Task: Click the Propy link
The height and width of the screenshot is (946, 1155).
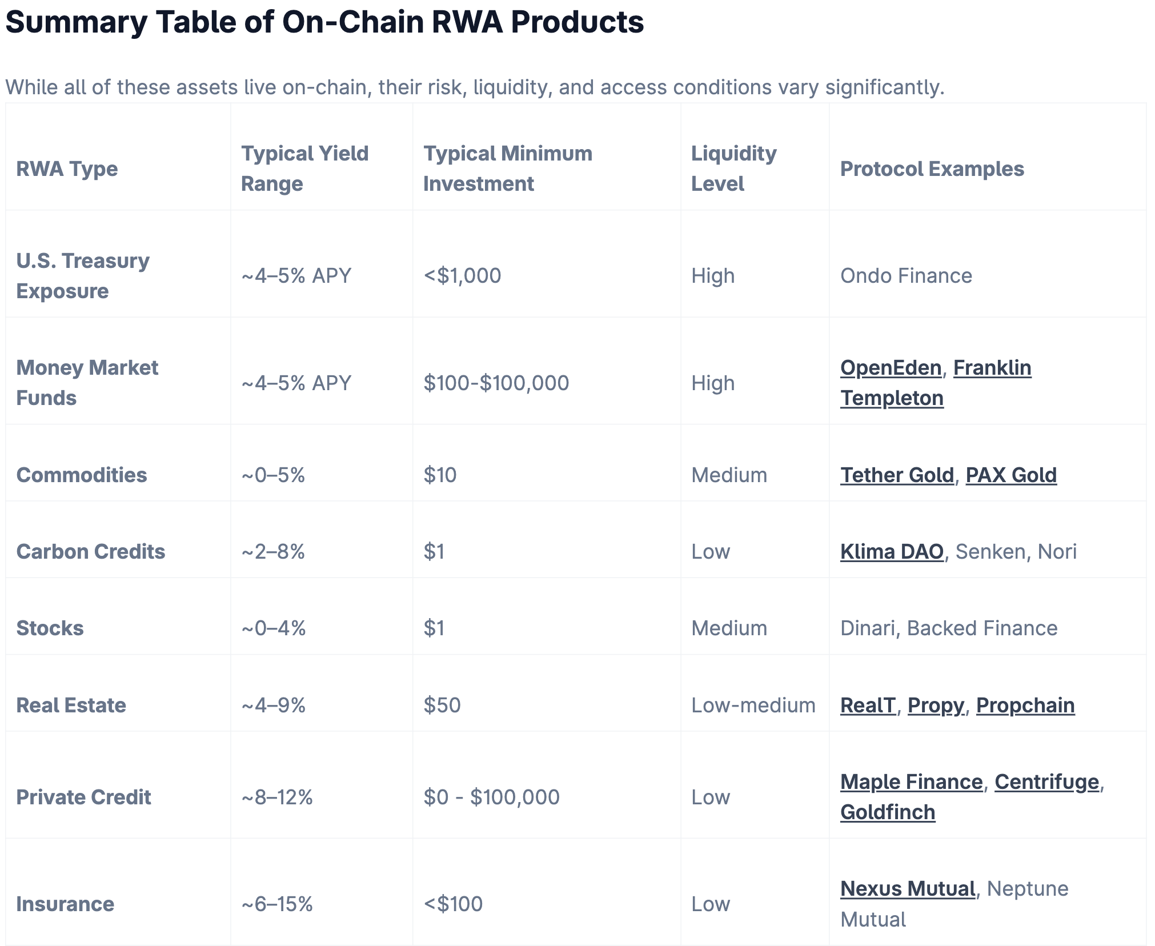Action: (935, 706)
